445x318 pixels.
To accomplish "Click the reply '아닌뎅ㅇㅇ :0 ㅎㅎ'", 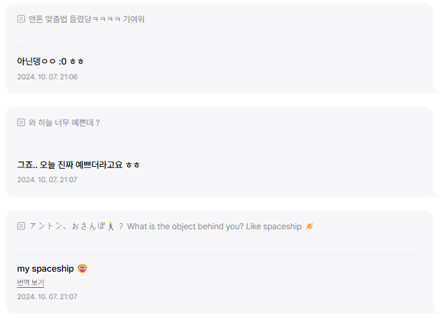I will point(50,61).
